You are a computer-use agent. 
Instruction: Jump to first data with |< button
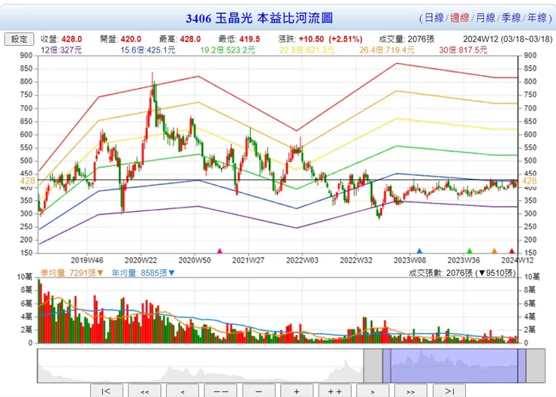tap(107, 391)
